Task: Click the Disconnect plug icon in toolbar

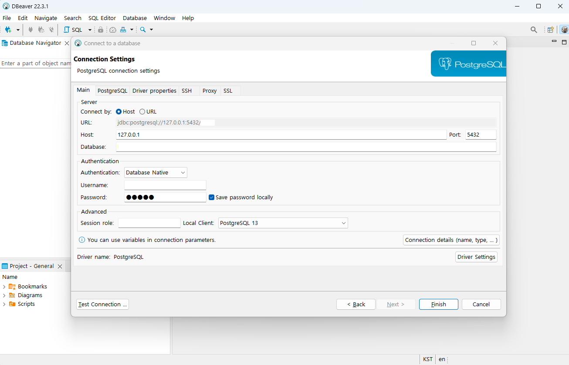Action: coord(51,30)
